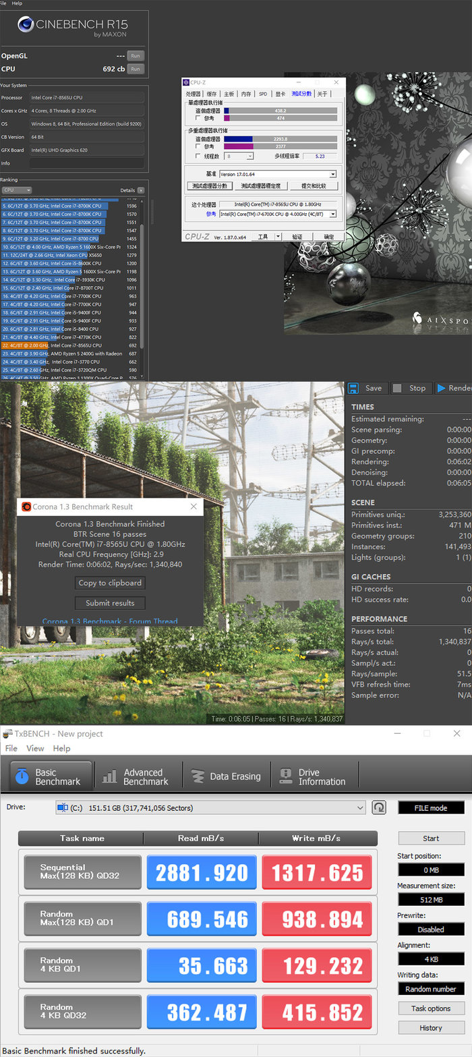The width and height of the screenshot is (472, 1057).
Task: Click the Writing data Random number field
Action: click(x=431, y=989)
